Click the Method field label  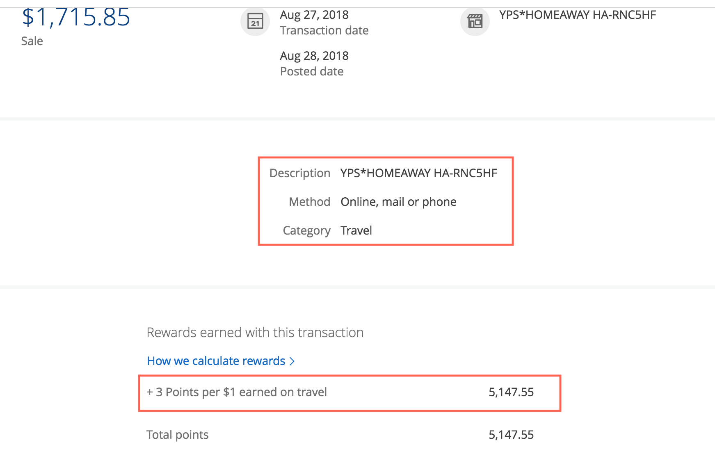click(310, 202)
